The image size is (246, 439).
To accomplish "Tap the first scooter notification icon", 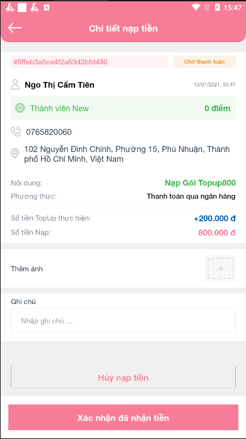I will point(10,8).
